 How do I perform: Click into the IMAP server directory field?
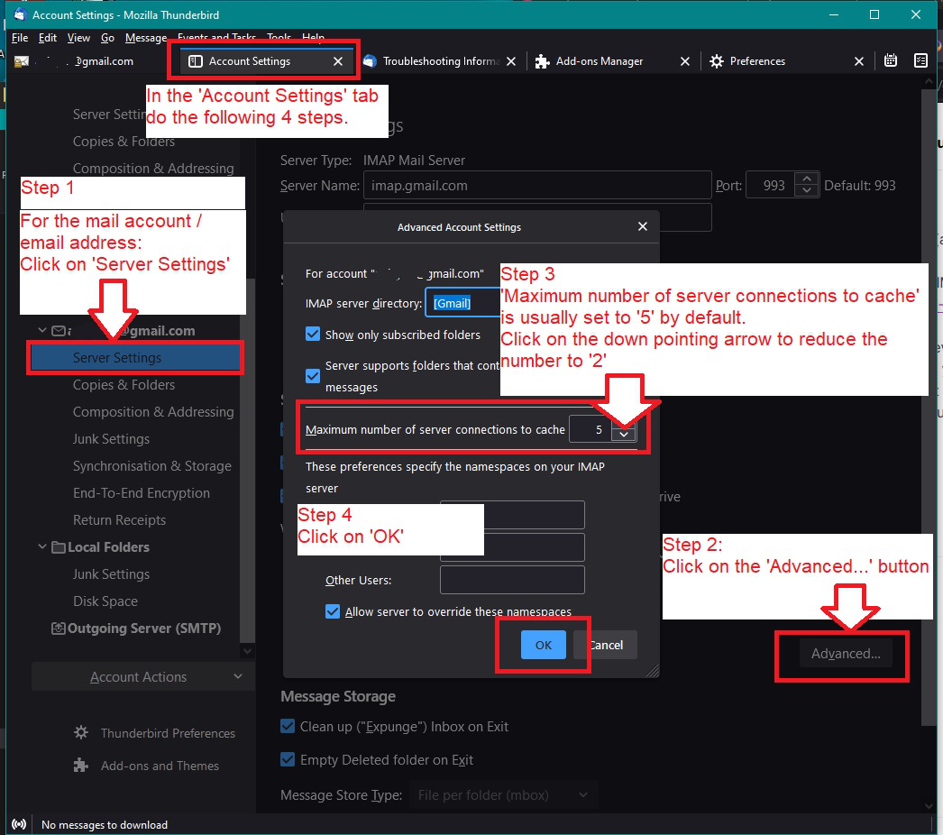[x=463, y=303]
